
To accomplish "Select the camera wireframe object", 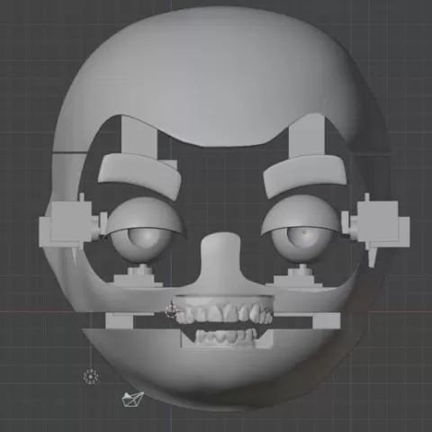I will 133,400.
